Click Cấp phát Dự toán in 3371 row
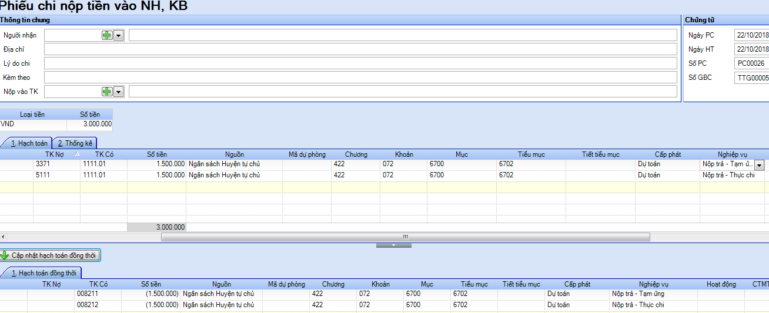 [668, 164]
